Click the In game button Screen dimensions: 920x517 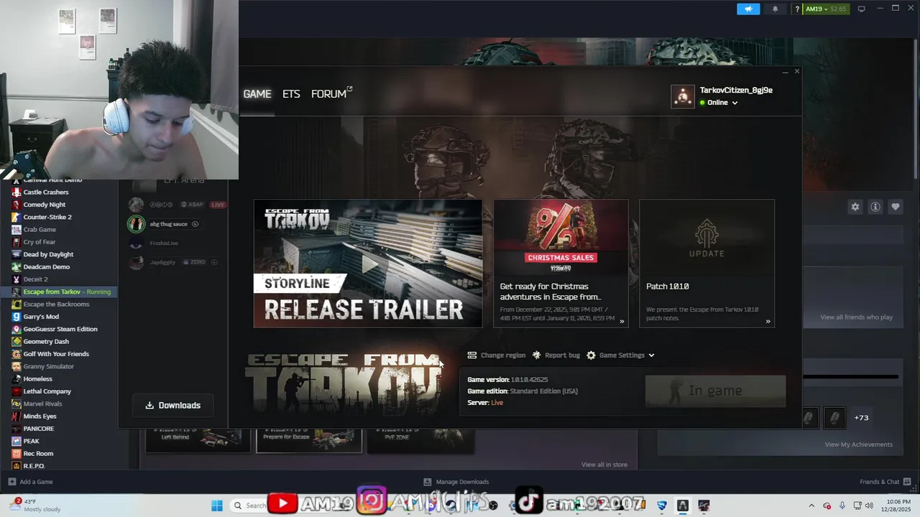click(715, 391)
